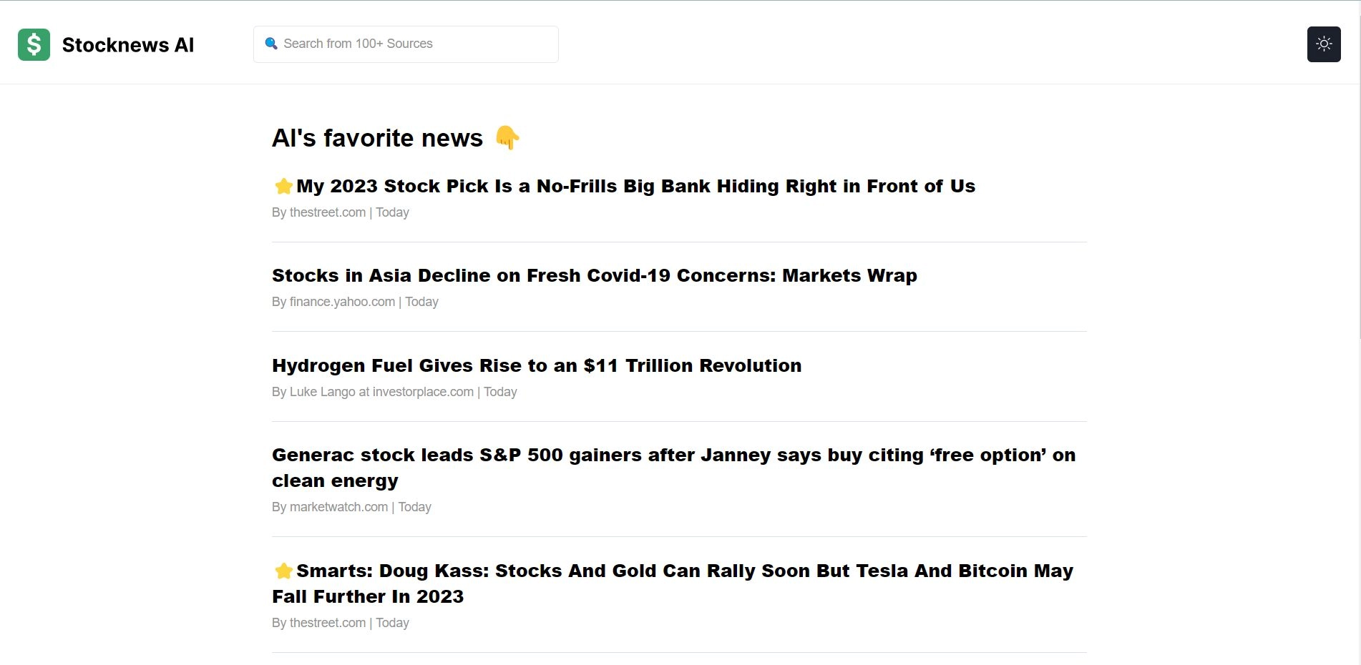Read the Hydrogen Fuel $11 Trillion Revolution story
The image size is (1361, 665).
[536, 365]
